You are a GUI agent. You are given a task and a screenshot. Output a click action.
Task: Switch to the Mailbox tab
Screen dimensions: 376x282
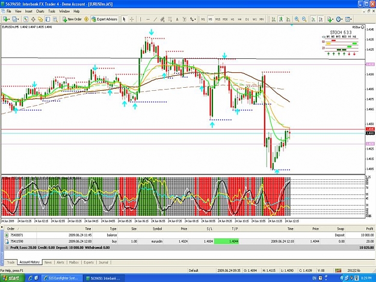pos(74,262)
